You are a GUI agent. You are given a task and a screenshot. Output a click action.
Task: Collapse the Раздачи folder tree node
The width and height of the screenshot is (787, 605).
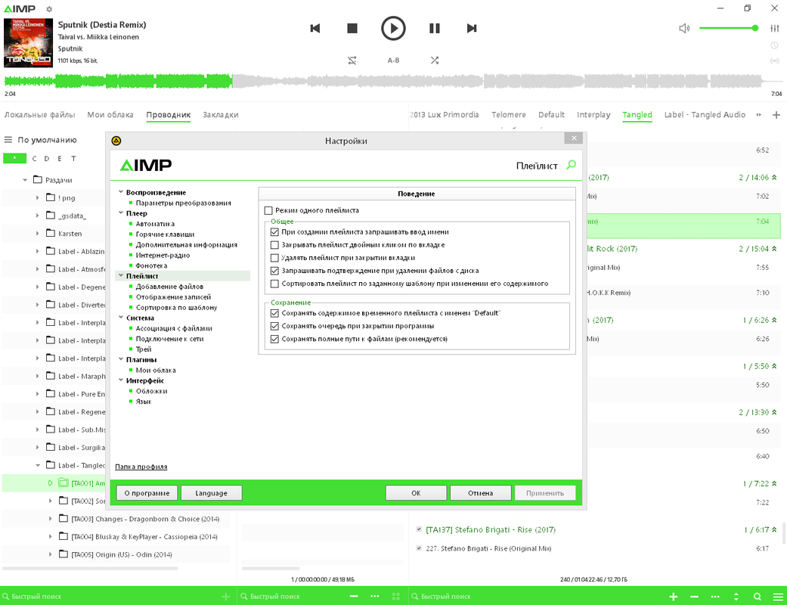pyautogui.click(x=25, y=180)
